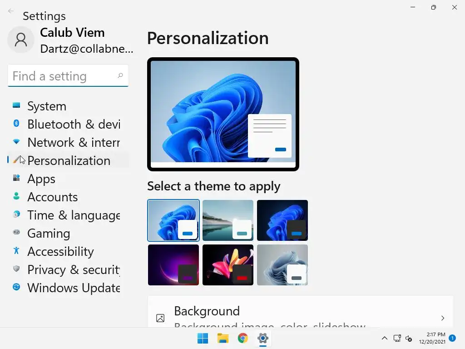Open the Windows Start button
Image resolution: width=465 pixels, height=349 pixels.
203,338
